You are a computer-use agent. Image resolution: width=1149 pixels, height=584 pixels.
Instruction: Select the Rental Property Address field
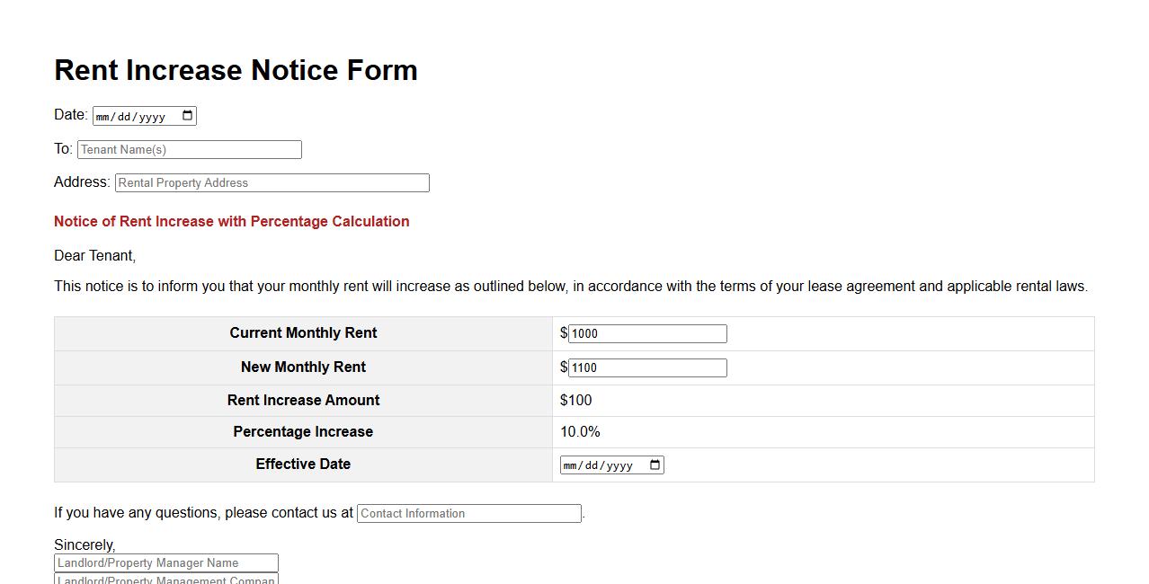point(272,182)
